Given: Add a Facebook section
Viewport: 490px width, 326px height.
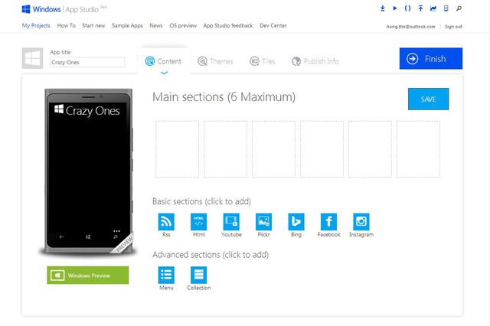Looking at the screenshot, I should pos(328,222).
